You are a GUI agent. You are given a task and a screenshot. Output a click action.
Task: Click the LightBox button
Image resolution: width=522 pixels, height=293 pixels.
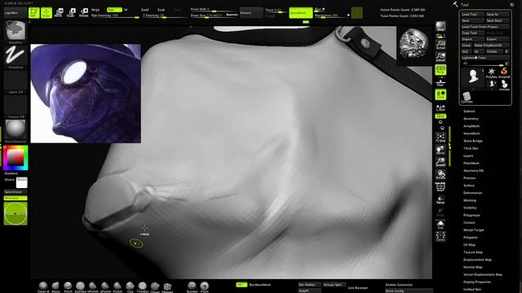15,13
